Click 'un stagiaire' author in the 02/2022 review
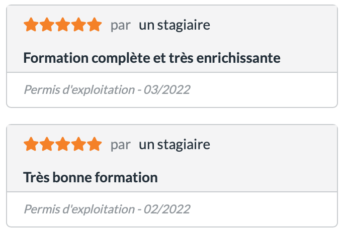344x231 pixels. point(174,145)
